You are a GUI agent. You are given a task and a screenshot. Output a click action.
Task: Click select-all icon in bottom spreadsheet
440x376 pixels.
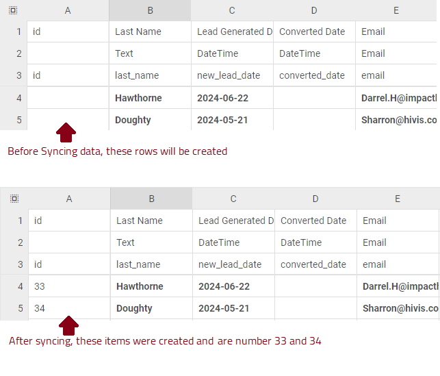coord(14,199)
